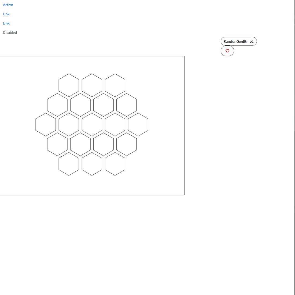This screenshot has width=295, height=295.
Task: Click the hexagon left of the center cell
Action: click(x=69, y=124)
